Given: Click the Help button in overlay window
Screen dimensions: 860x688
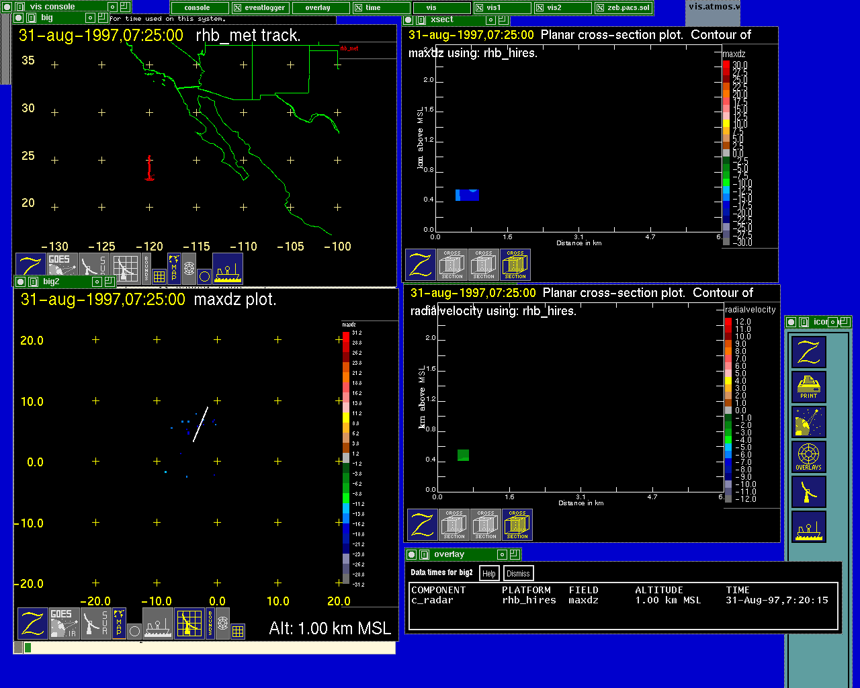Looking at the screenshot, I should [x=489, y=573].
